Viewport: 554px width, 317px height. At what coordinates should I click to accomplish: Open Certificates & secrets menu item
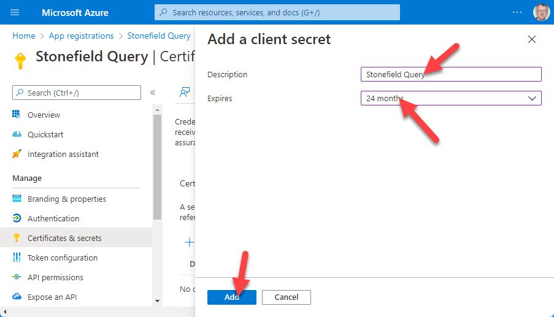[x=64, y=238]
